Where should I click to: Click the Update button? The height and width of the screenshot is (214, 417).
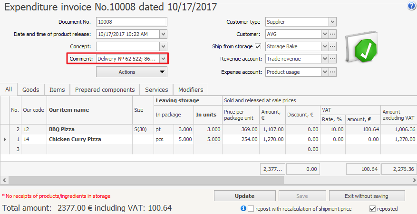pyautogui.click(x=244, y=196)
